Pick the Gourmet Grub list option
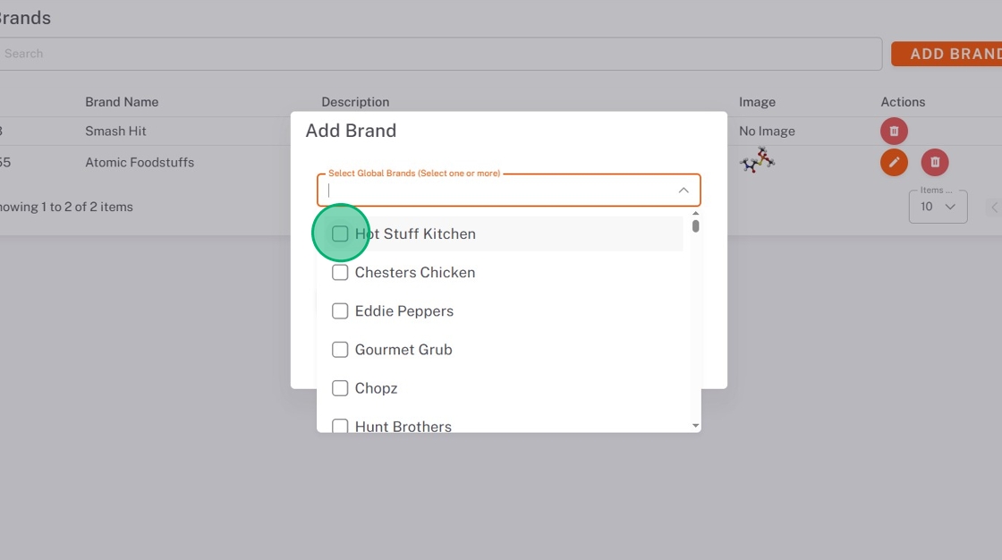The height and width of the screenshot is (560, 1002). point(403,350)
